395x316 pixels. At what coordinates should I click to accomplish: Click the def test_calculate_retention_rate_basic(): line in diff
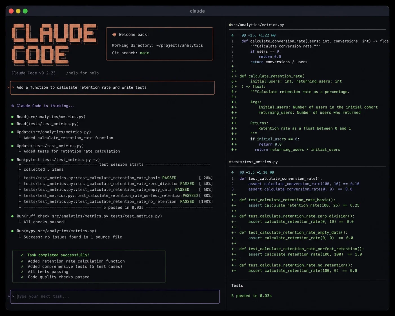click(287, 200)
